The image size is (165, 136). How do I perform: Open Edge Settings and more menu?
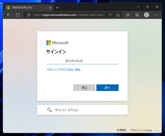click(x=156, y=15)
